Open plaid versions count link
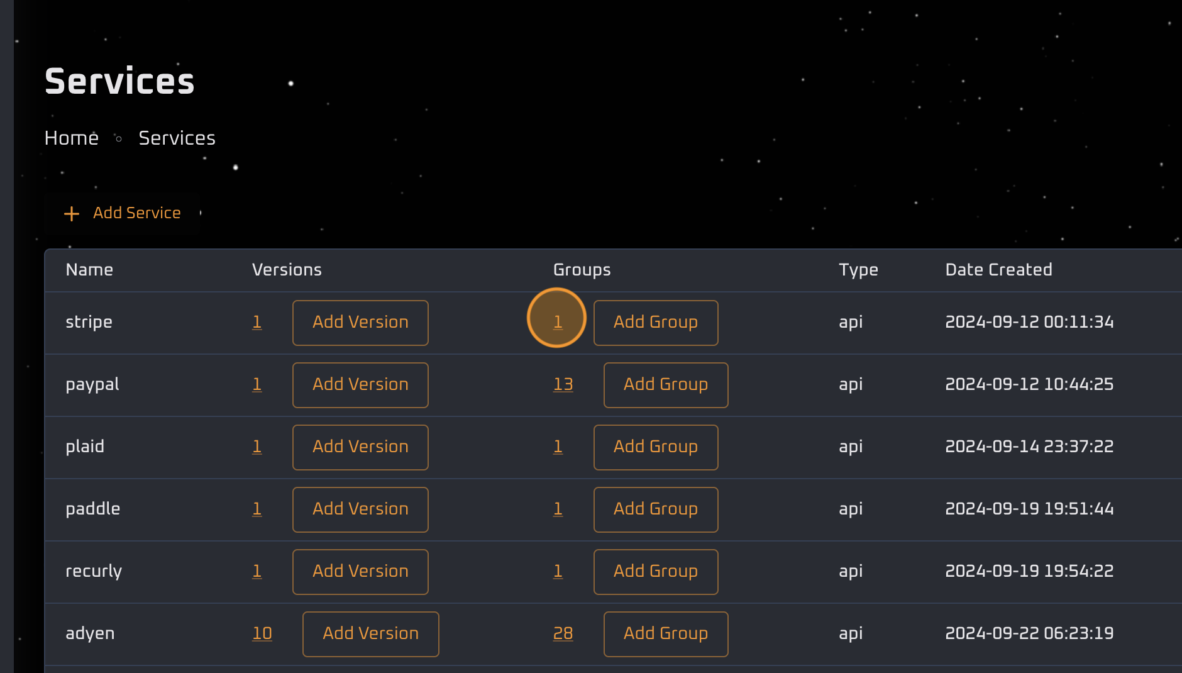The image size is (1182, 673). pos(257,447)
